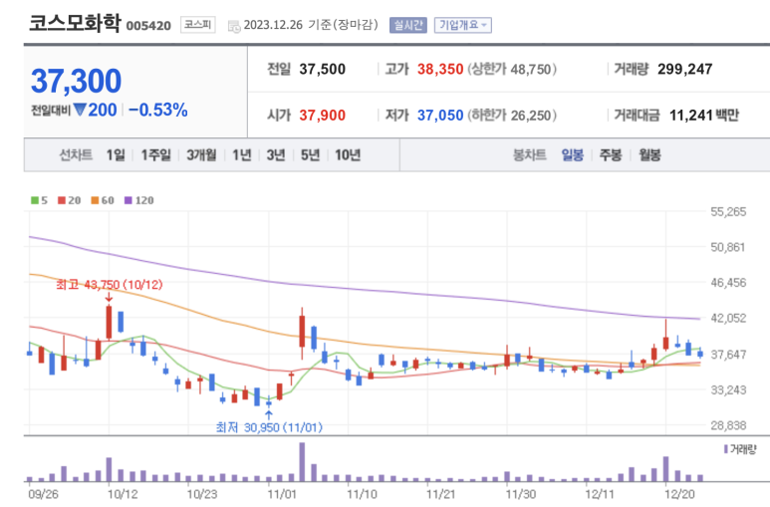
Task: Click the calendar clock icon beside the date
Action: click(234, 26)
